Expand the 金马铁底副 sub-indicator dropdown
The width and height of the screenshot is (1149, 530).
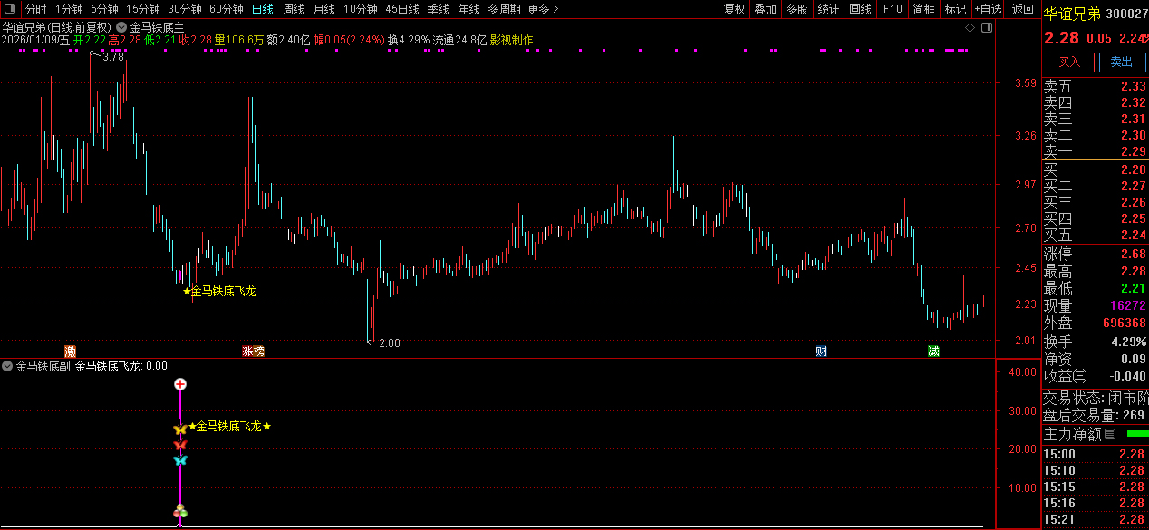8,366
